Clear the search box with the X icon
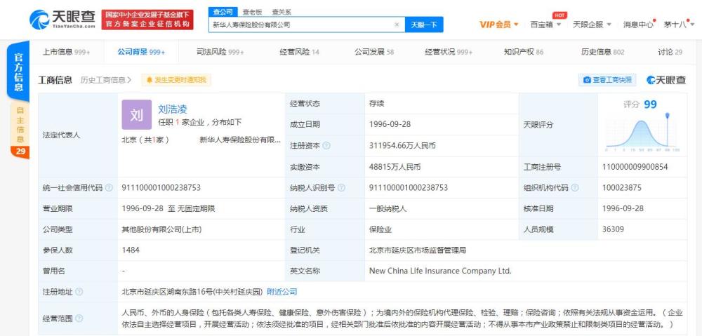Viewport: 702px width, 336px height. click(x=397, y=25)
